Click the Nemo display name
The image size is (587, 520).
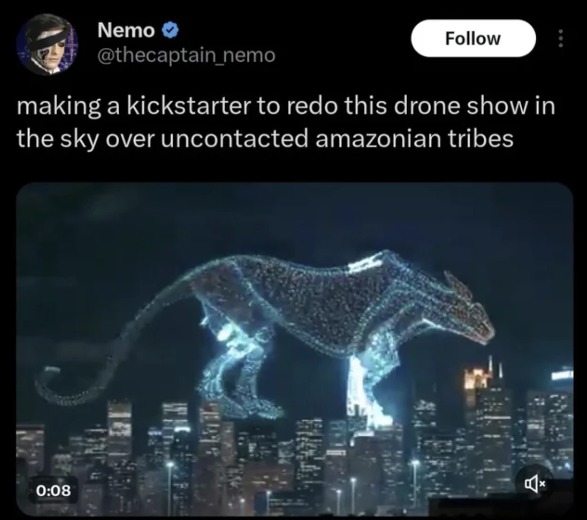coord(126,30)
